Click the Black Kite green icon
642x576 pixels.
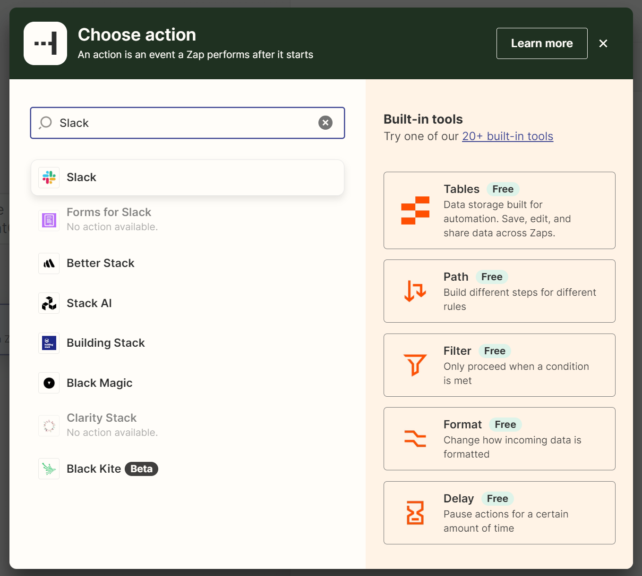tap(49, 469)
